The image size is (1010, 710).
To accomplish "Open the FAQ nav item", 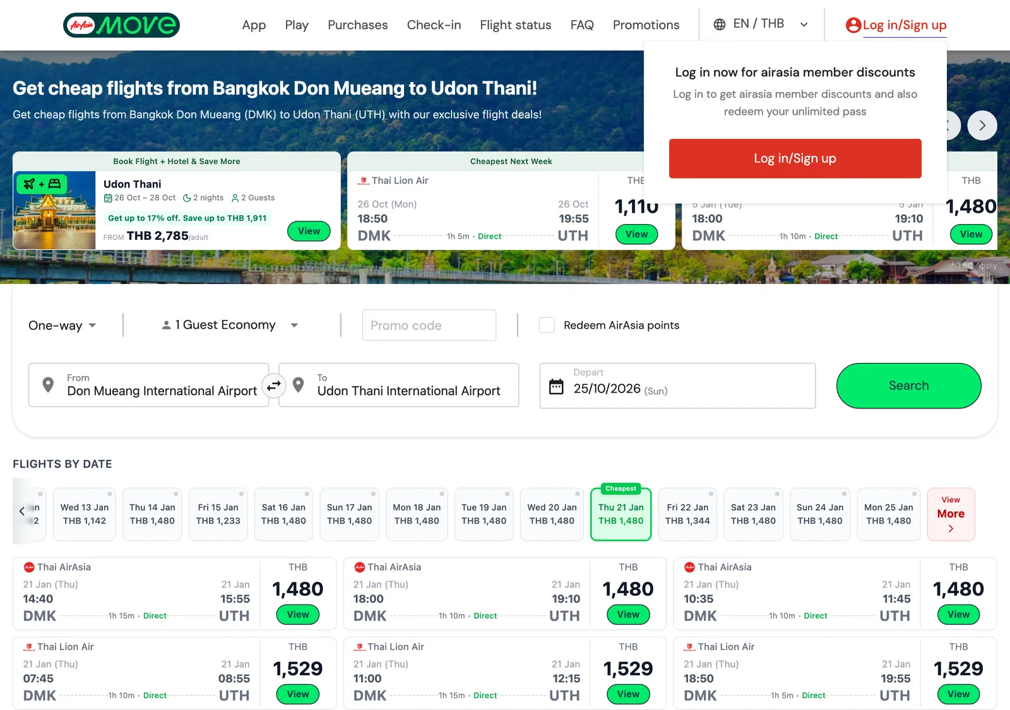I will point(582,25).
